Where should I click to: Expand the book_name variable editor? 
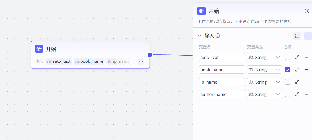[297, 70]
